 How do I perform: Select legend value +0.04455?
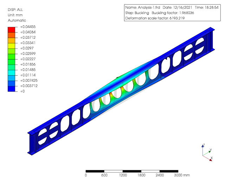28,27
